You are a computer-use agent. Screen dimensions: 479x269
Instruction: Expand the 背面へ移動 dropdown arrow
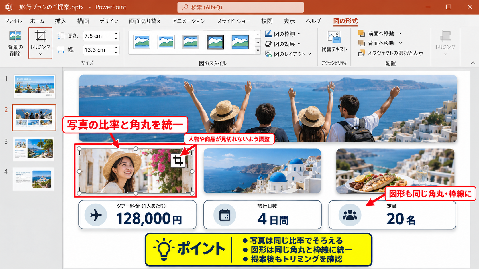click(401, 43)
